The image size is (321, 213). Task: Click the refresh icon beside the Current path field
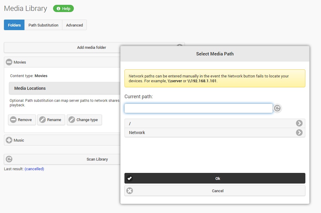[277, 108]
